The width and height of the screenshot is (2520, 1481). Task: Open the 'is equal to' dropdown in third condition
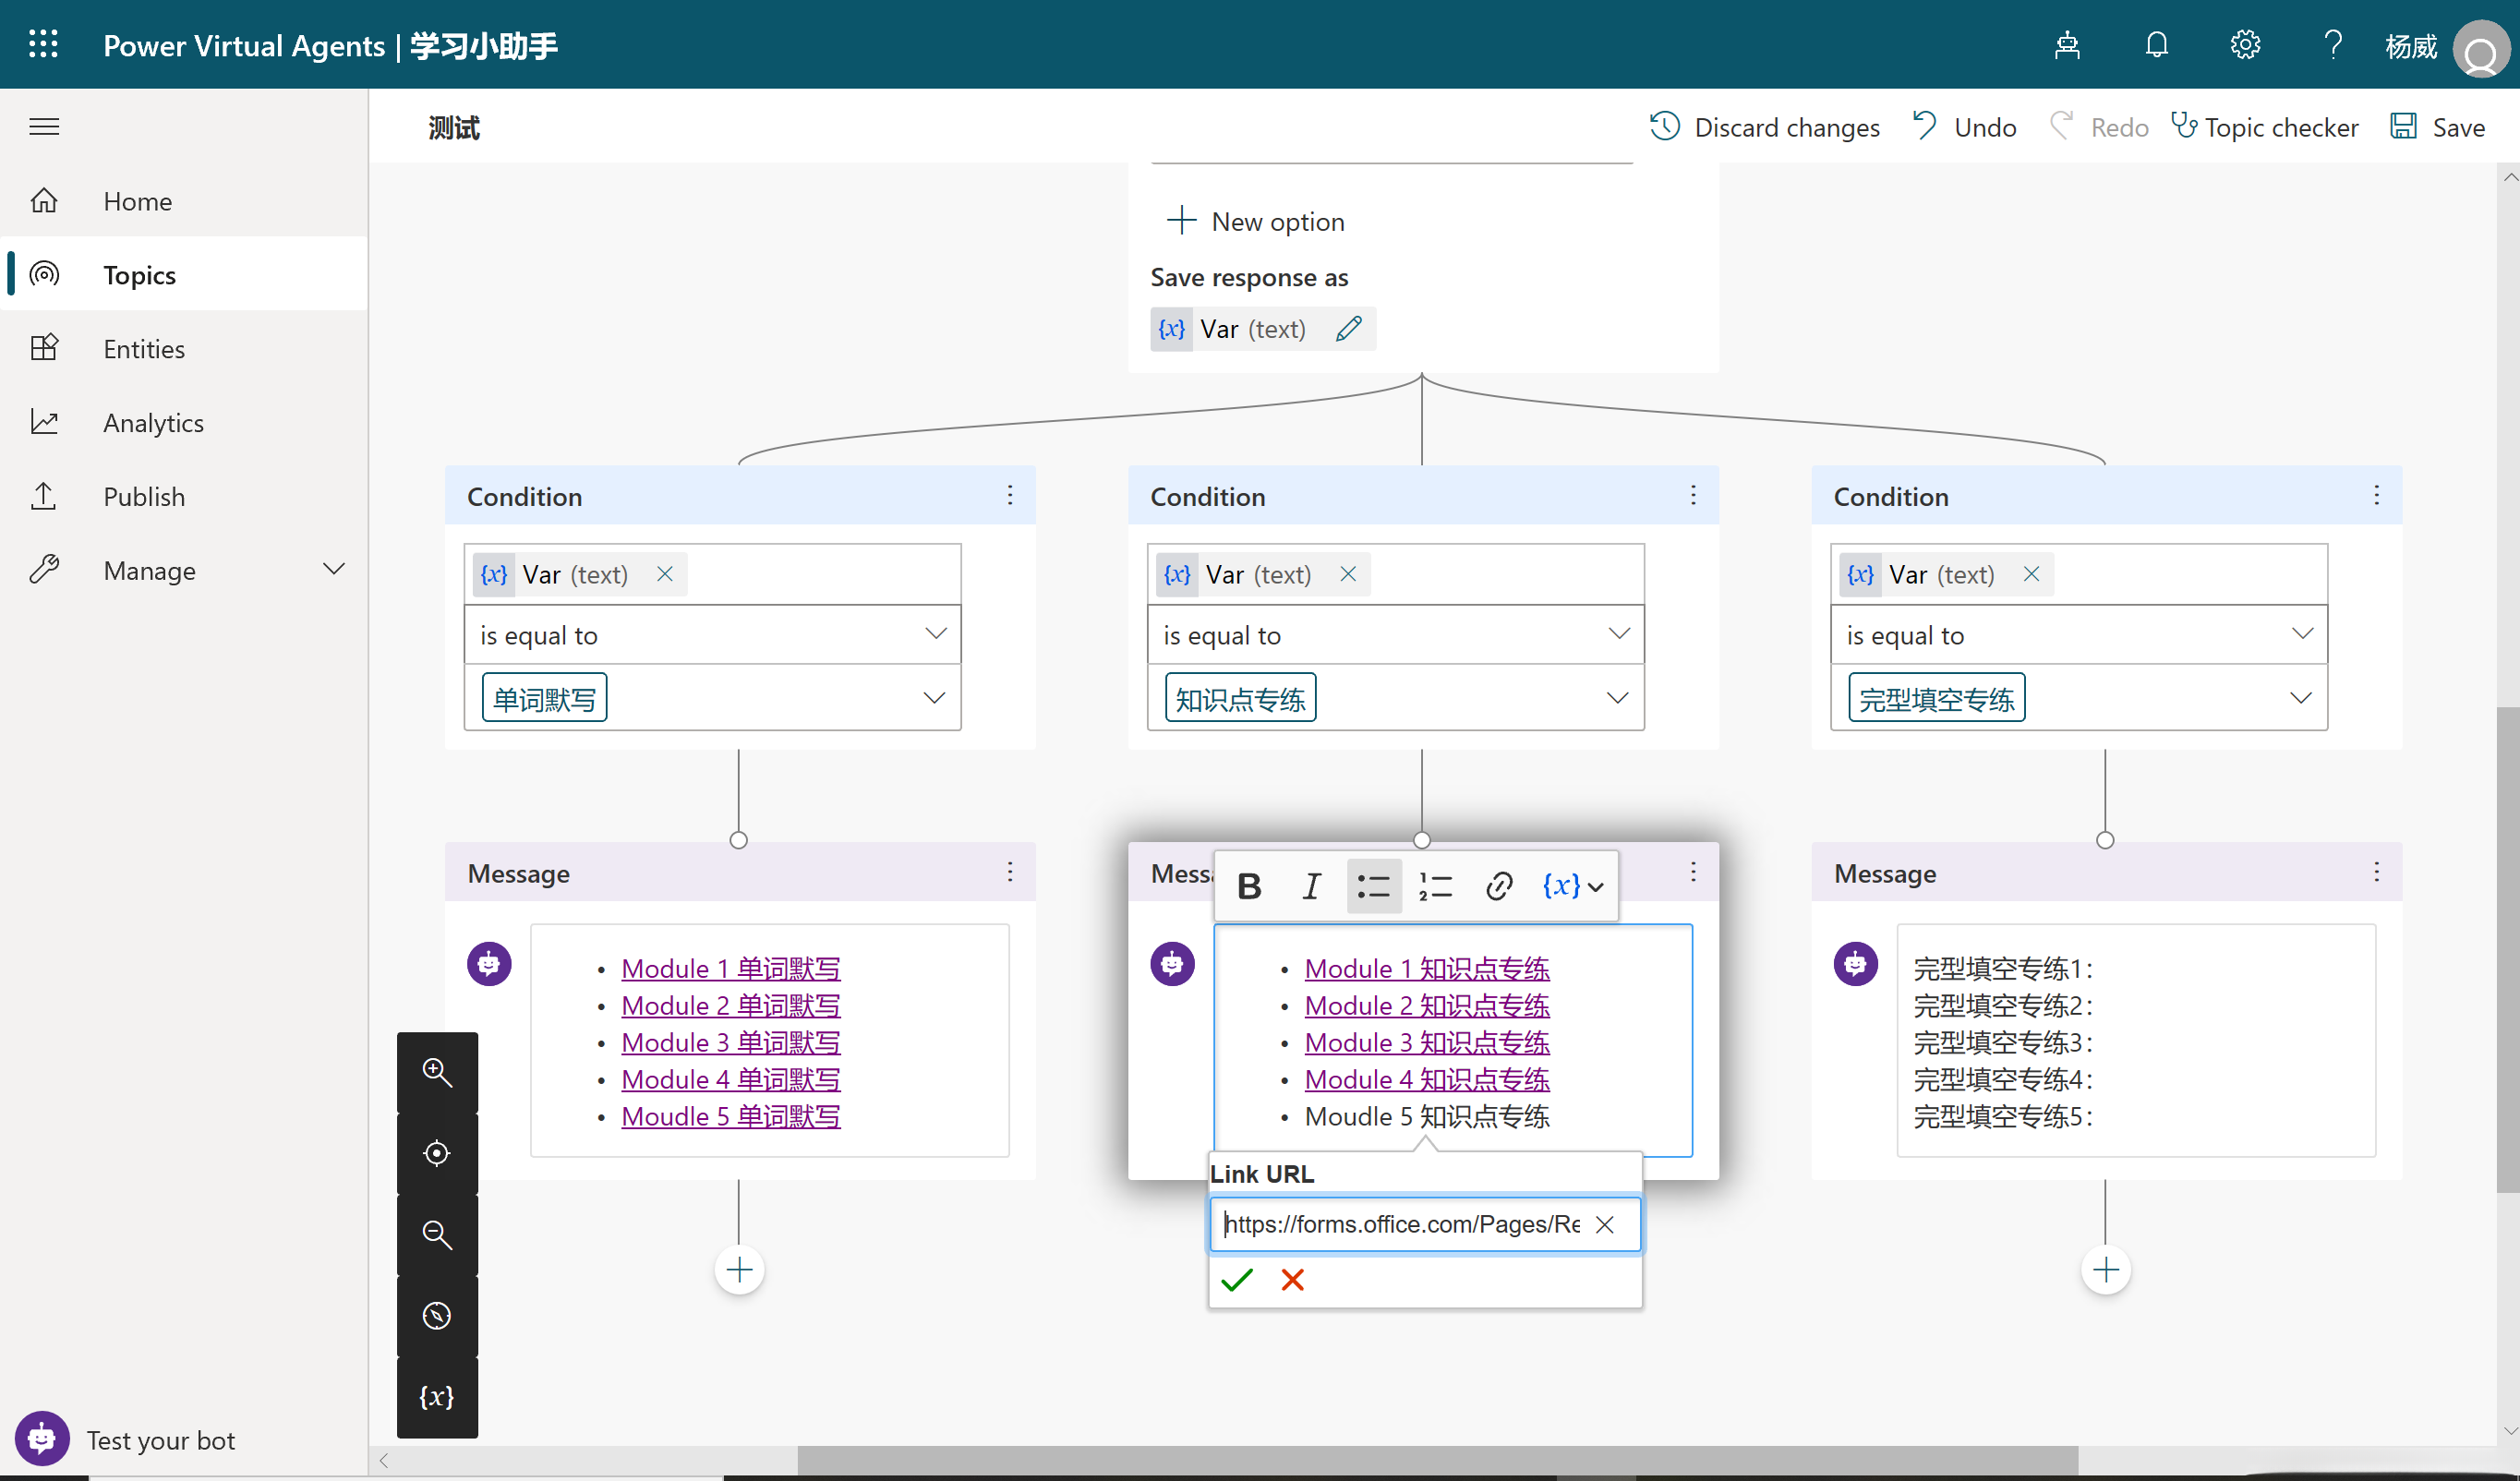(2302, 634)
